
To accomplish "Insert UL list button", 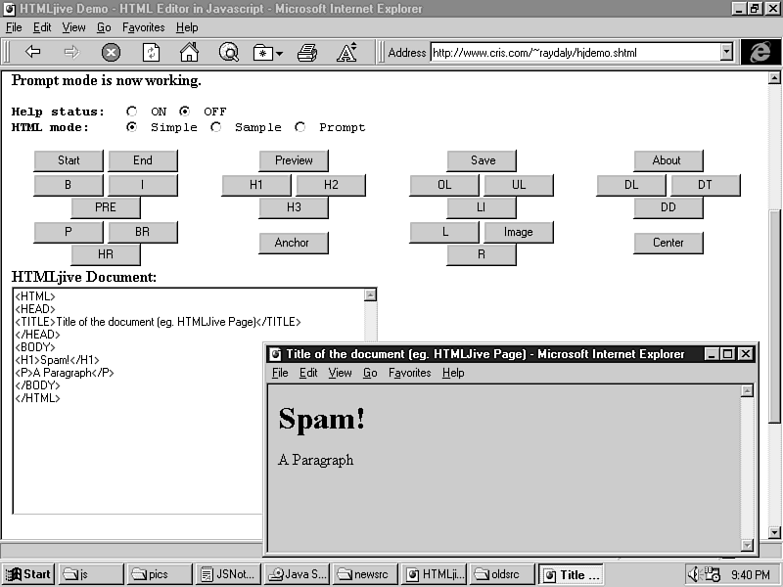I will pyautogui.click(x=519, y=185).
